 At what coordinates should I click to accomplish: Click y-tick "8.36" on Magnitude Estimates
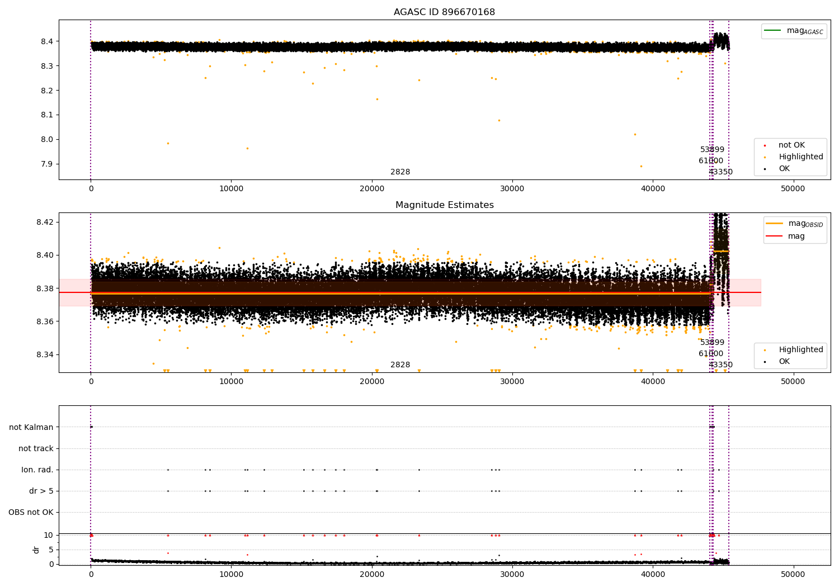(x=45, y=322)
